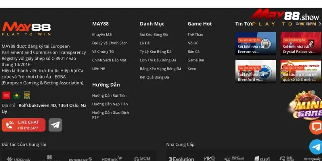Open the orange chat bubble floating icon
This screenshot has width=322, height=161.
(x=316, y=127)
